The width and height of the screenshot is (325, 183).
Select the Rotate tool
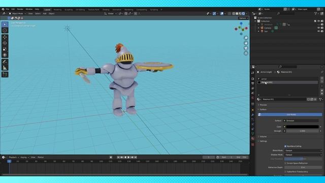(x=5, y=43)
